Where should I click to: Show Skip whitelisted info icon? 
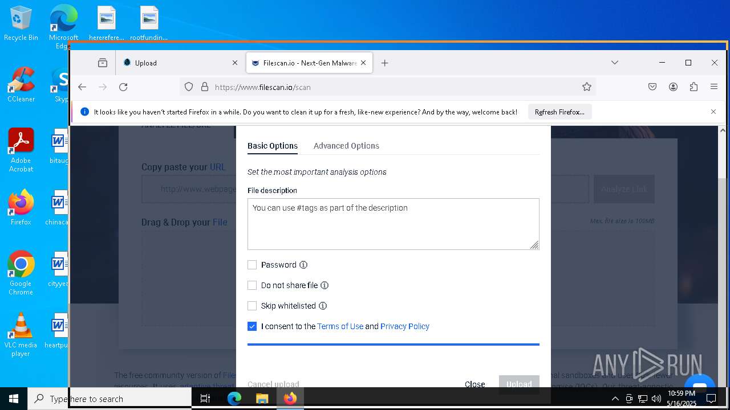coord(323,306)
